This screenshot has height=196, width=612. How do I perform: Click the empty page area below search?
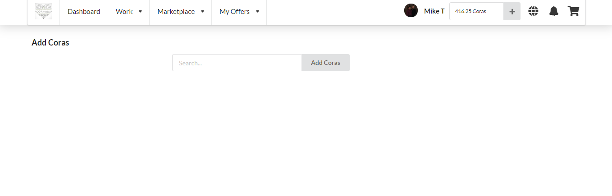306,135
